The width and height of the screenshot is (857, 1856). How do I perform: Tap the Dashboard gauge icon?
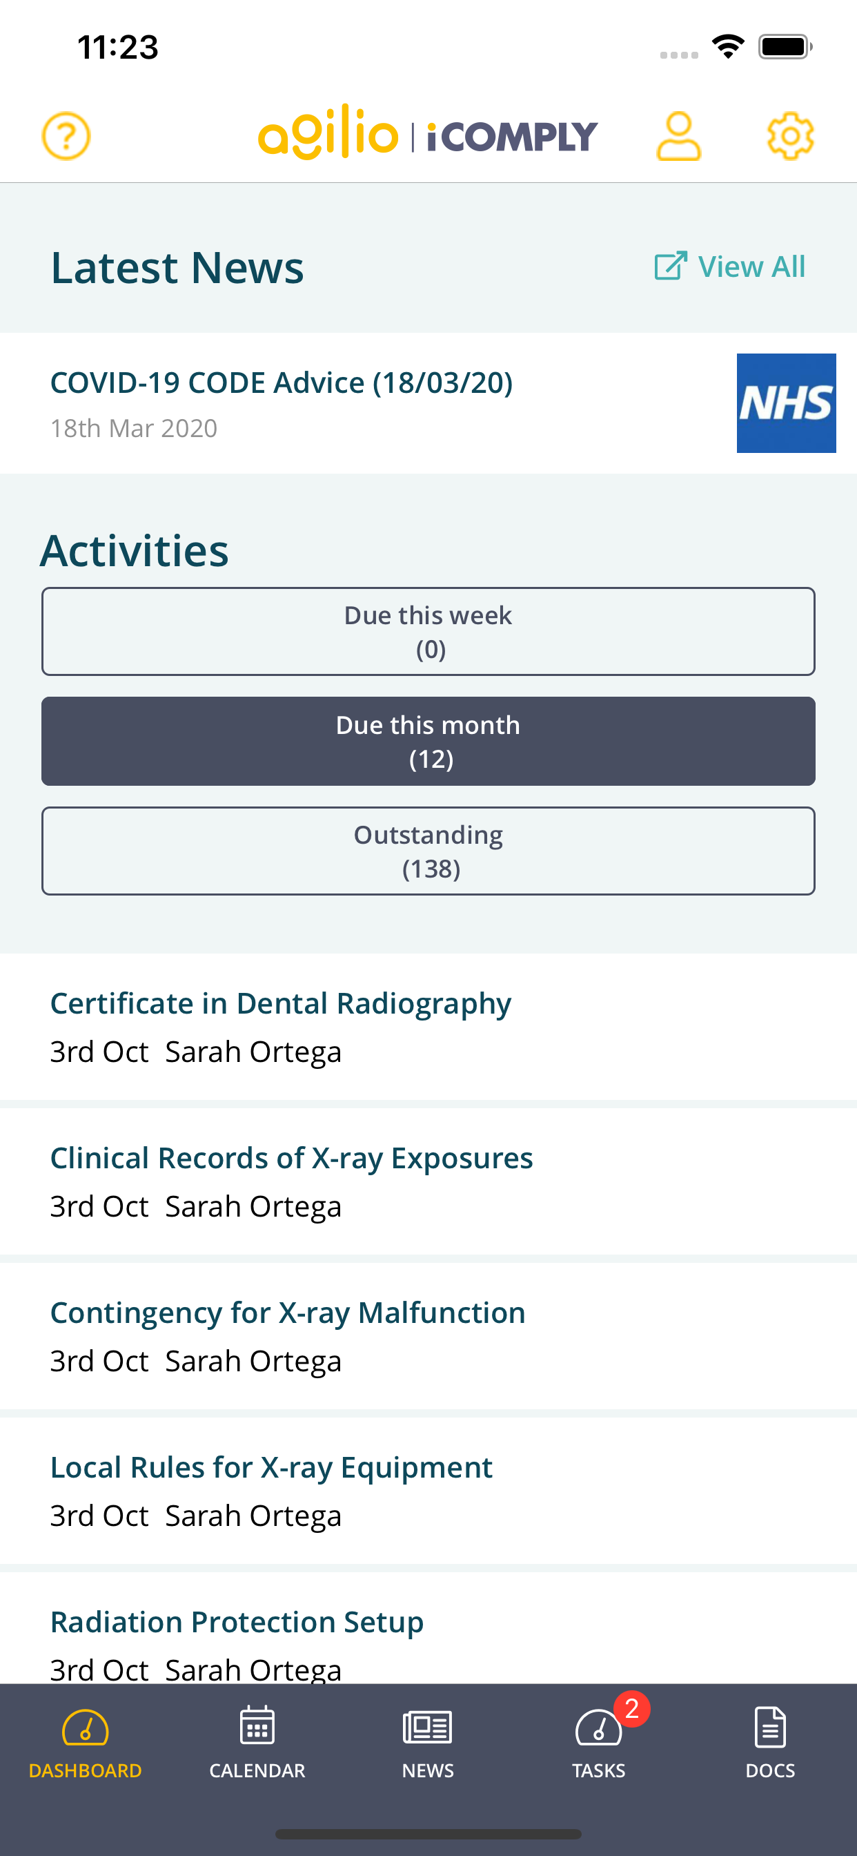(x=86, y=1727)
